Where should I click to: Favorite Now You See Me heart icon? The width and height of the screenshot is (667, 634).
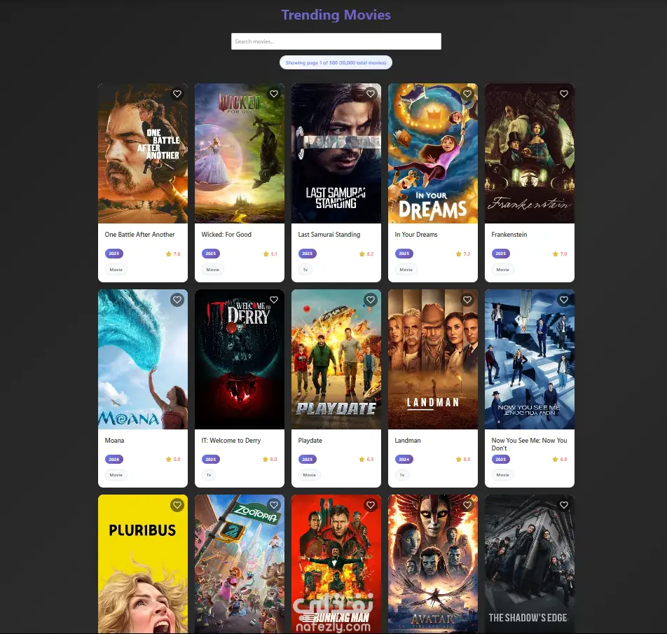pyautogui.click(x=563, y=300)
